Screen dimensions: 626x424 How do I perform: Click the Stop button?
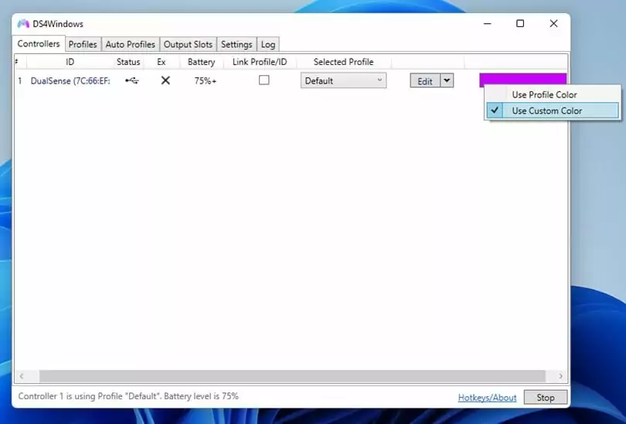point(546,397)
